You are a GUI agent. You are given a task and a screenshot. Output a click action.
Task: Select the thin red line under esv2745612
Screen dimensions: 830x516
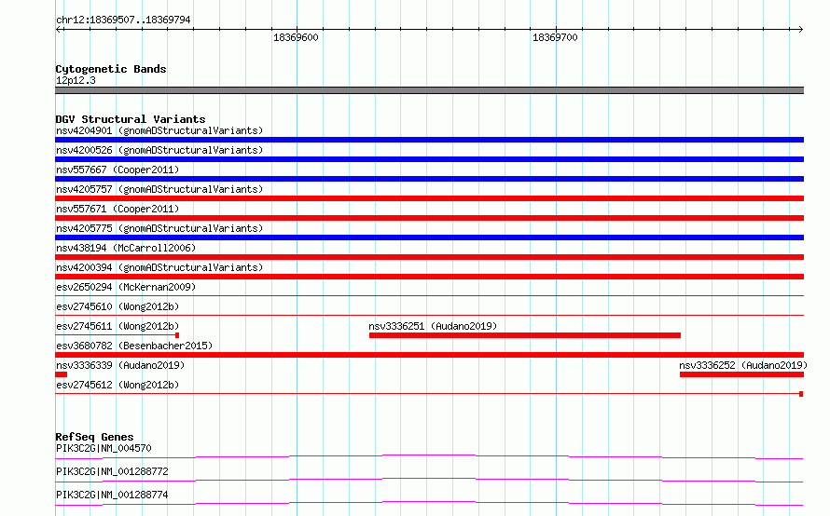(x=429, y=394)
